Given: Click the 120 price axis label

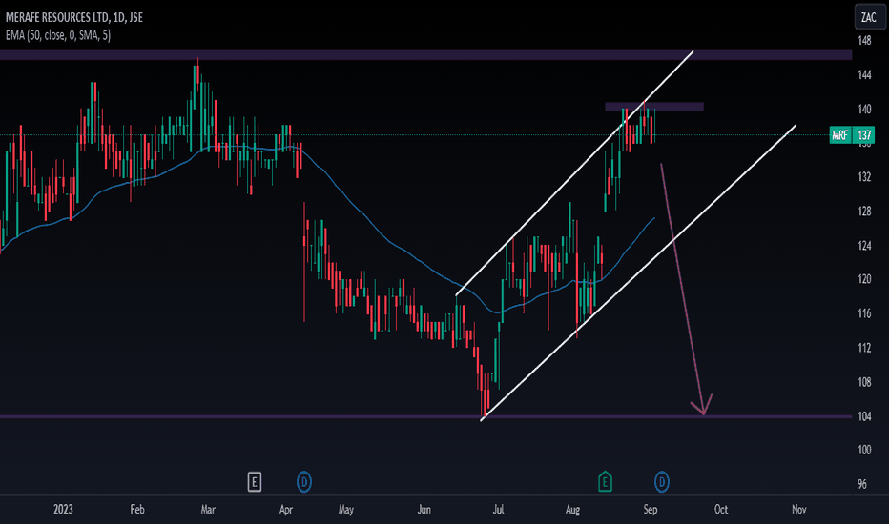Looking at the screenshot, I should click(x=864, y=279).
